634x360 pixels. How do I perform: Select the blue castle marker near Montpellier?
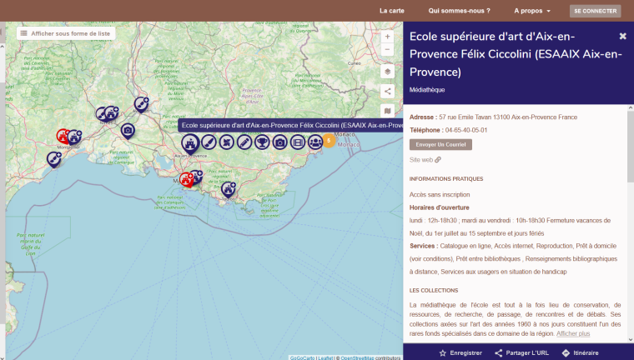click(x=75, y=137)
